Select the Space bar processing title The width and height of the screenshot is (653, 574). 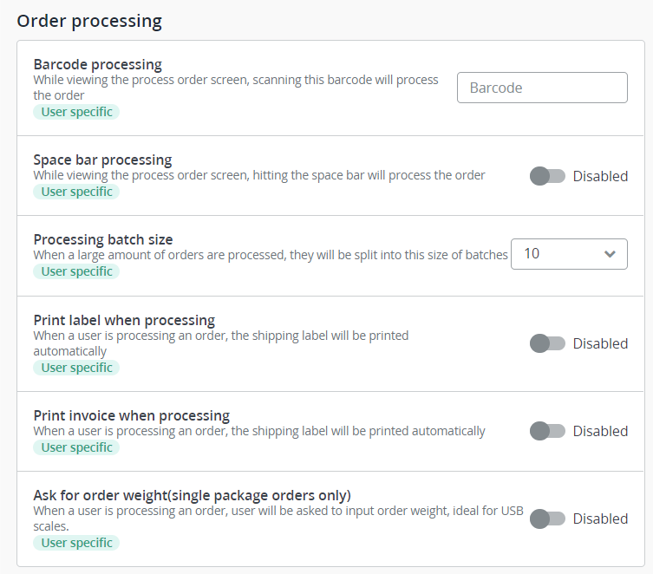[102, 160]
